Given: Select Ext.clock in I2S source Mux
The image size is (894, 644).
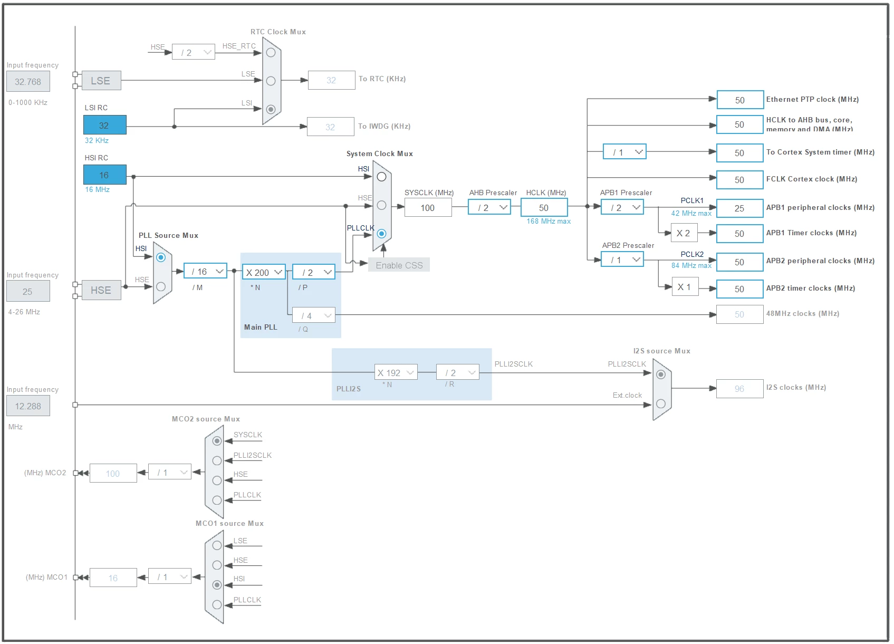Looking at the screenshot, I should point(661,403).
